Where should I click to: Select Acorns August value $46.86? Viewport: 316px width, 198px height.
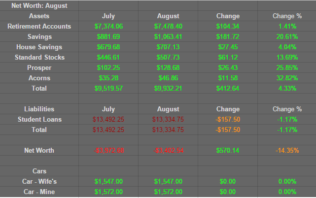[x=168, y=78]
